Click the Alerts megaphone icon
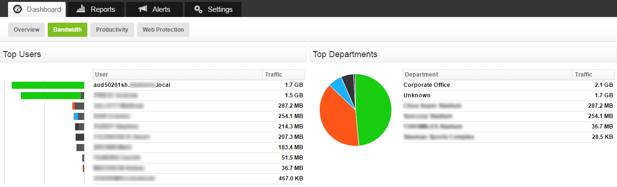The width and height of the screenshot is (617, 187). tap(143, 9)
